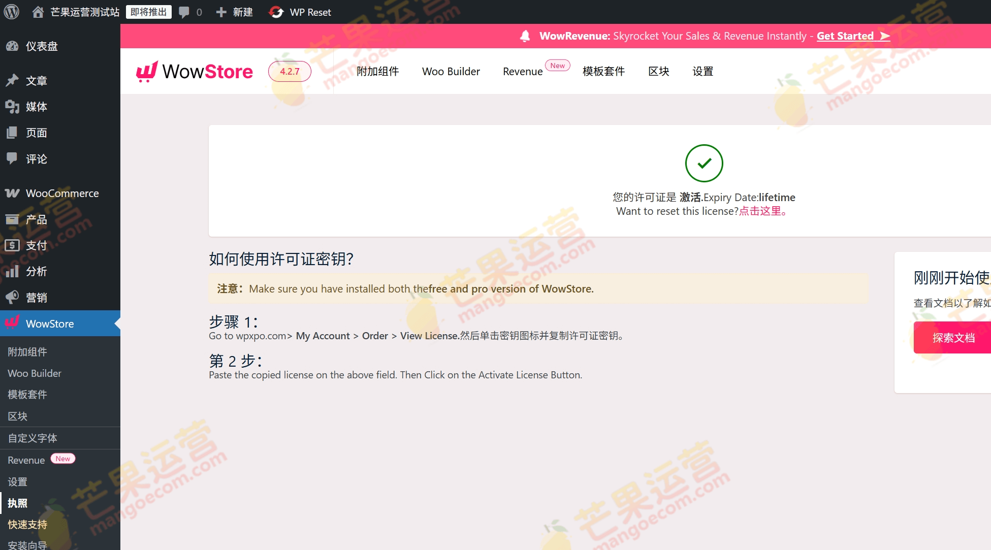Open 媒体 media library menu
Screen dimensions: 991x550
click(x=36, y=107)
